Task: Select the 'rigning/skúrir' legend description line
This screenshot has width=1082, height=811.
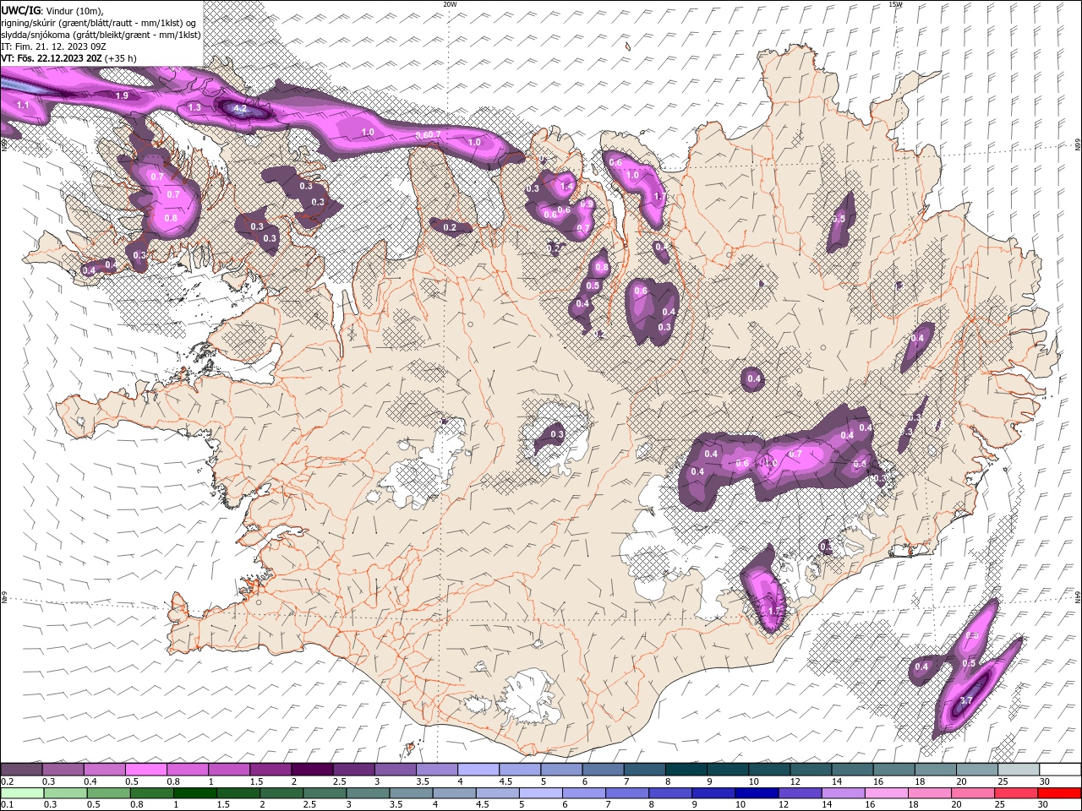Action: [99, 23]
